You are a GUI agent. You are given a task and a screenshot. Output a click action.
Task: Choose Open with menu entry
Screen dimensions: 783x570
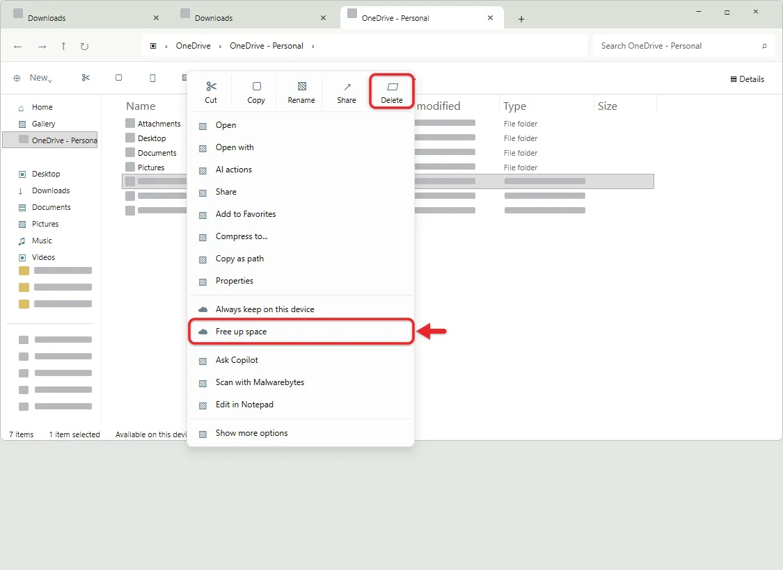pyautogui.click(x=301, y=147)
